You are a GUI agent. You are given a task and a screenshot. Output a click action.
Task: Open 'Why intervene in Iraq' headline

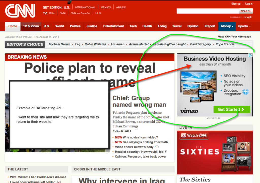(123, 180)
